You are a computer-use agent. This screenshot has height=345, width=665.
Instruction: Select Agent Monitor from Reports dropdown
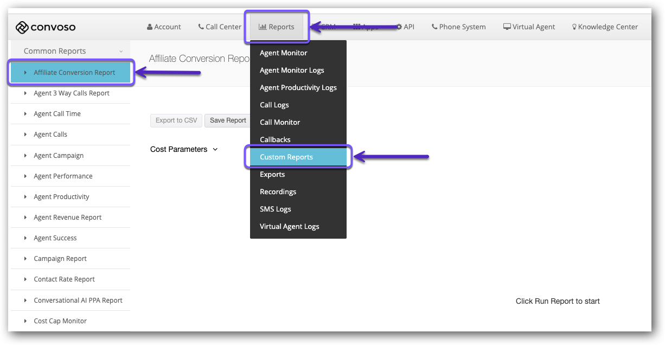[x=298, y=53]
